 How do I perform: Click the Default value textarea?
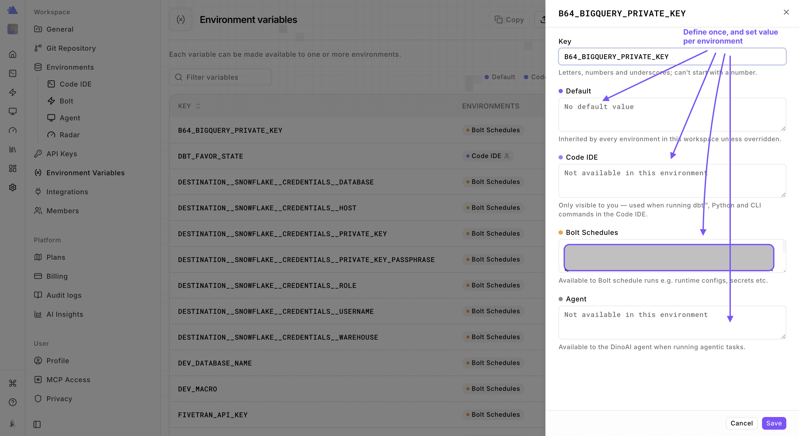point(672,114)
